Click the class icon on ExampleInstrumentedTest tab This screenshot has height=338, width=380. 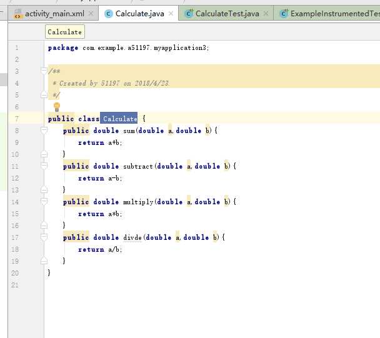click(x=284, y=14)
